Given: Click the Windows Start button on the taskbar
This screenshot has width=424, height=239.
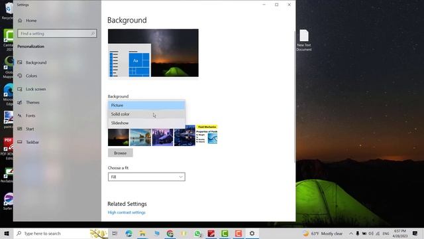Looking at the screenshot, I should pyautogui.click(x=7, y=233).
